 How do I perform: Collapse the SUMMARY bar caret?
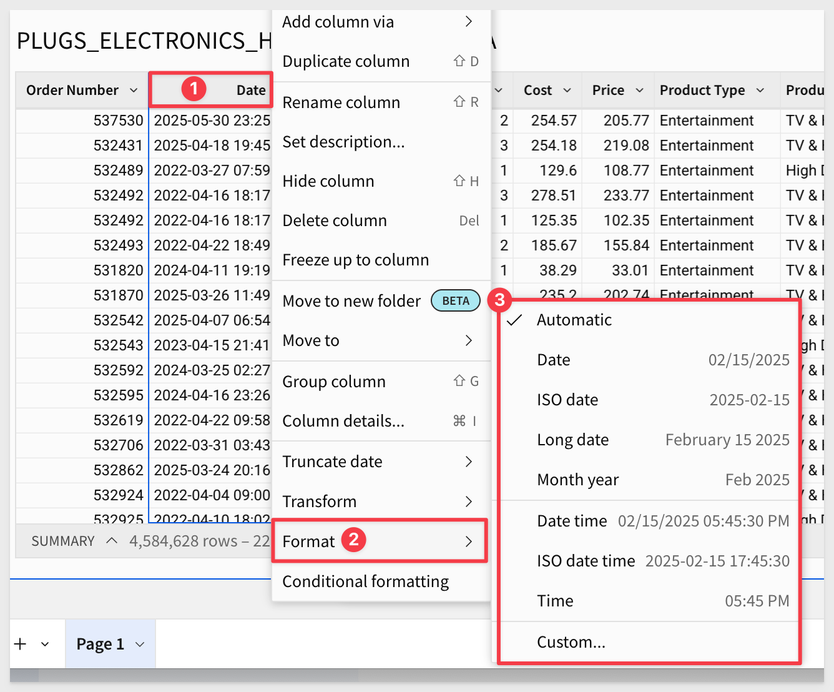pyautogui.click(x=112, y=540)
